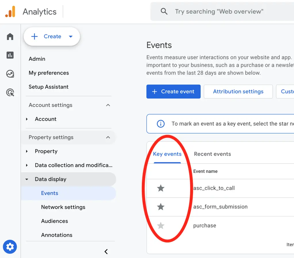This screenshot has height=258, width=294.
Task: Toggle the key event star for asc_click_to_call
Action: pyautogui.click(x=161, y=188)
